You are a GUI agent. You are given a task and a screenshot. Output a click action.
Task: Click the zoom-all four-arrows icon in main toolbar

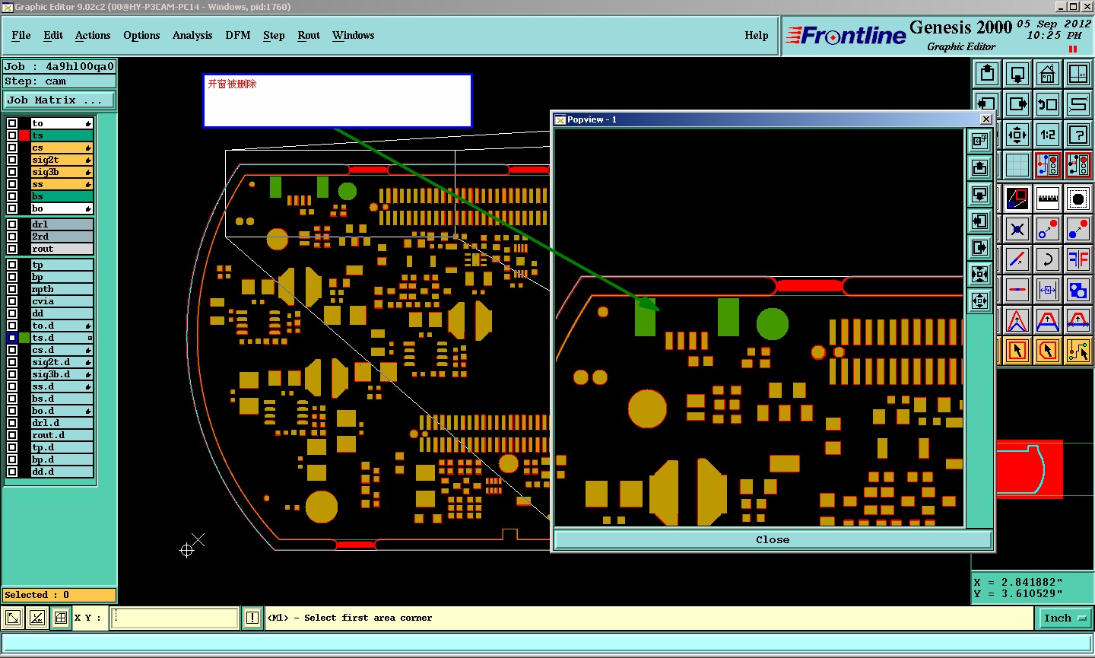tap(1017, 135)
